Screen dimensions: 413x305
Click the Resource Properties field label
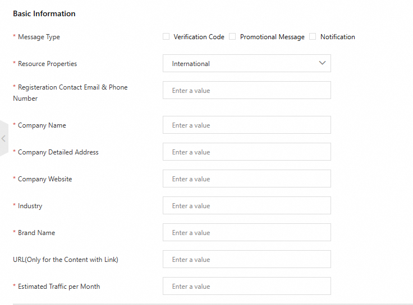coord(47,64)
